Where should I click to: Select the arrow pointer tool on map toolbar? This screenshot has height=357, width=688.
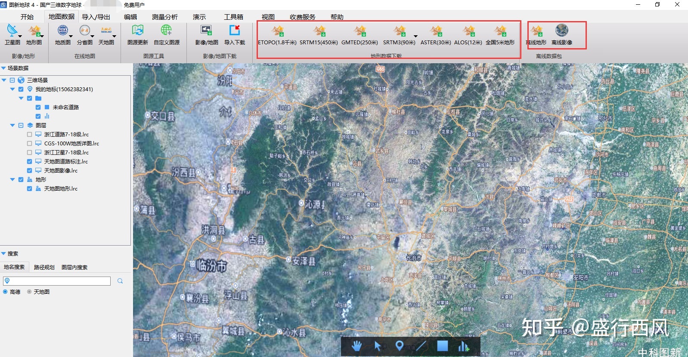[378, 346]
